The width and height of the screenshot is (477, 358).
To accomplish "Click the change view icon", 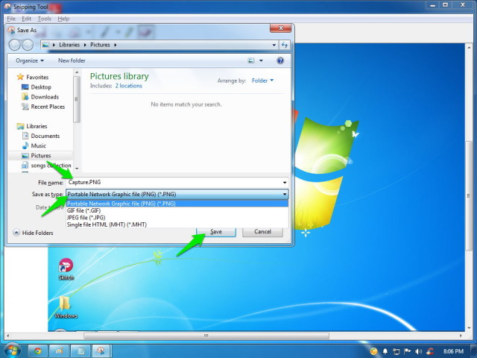I will coord(251,60).
